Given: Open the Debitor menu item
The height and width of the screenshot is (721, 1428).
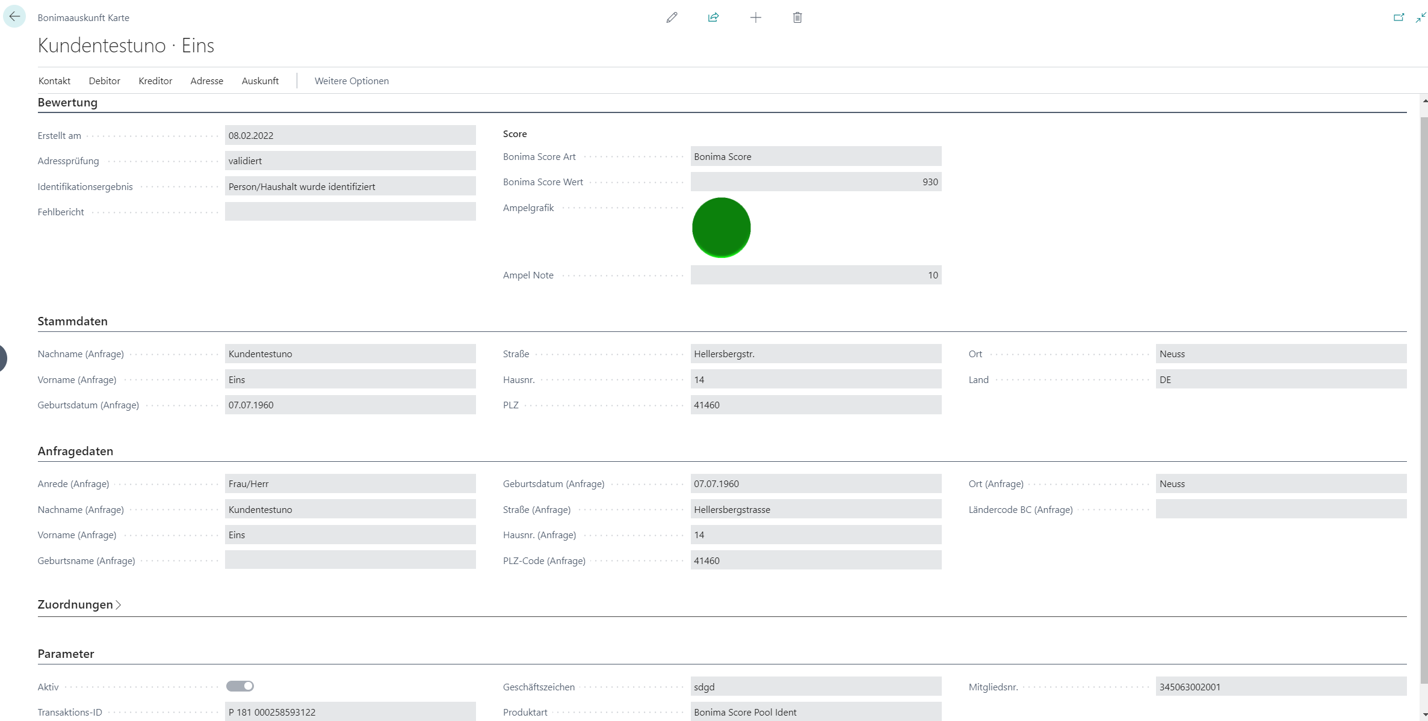Looking at the screenshot, I should tap(104, 81).
